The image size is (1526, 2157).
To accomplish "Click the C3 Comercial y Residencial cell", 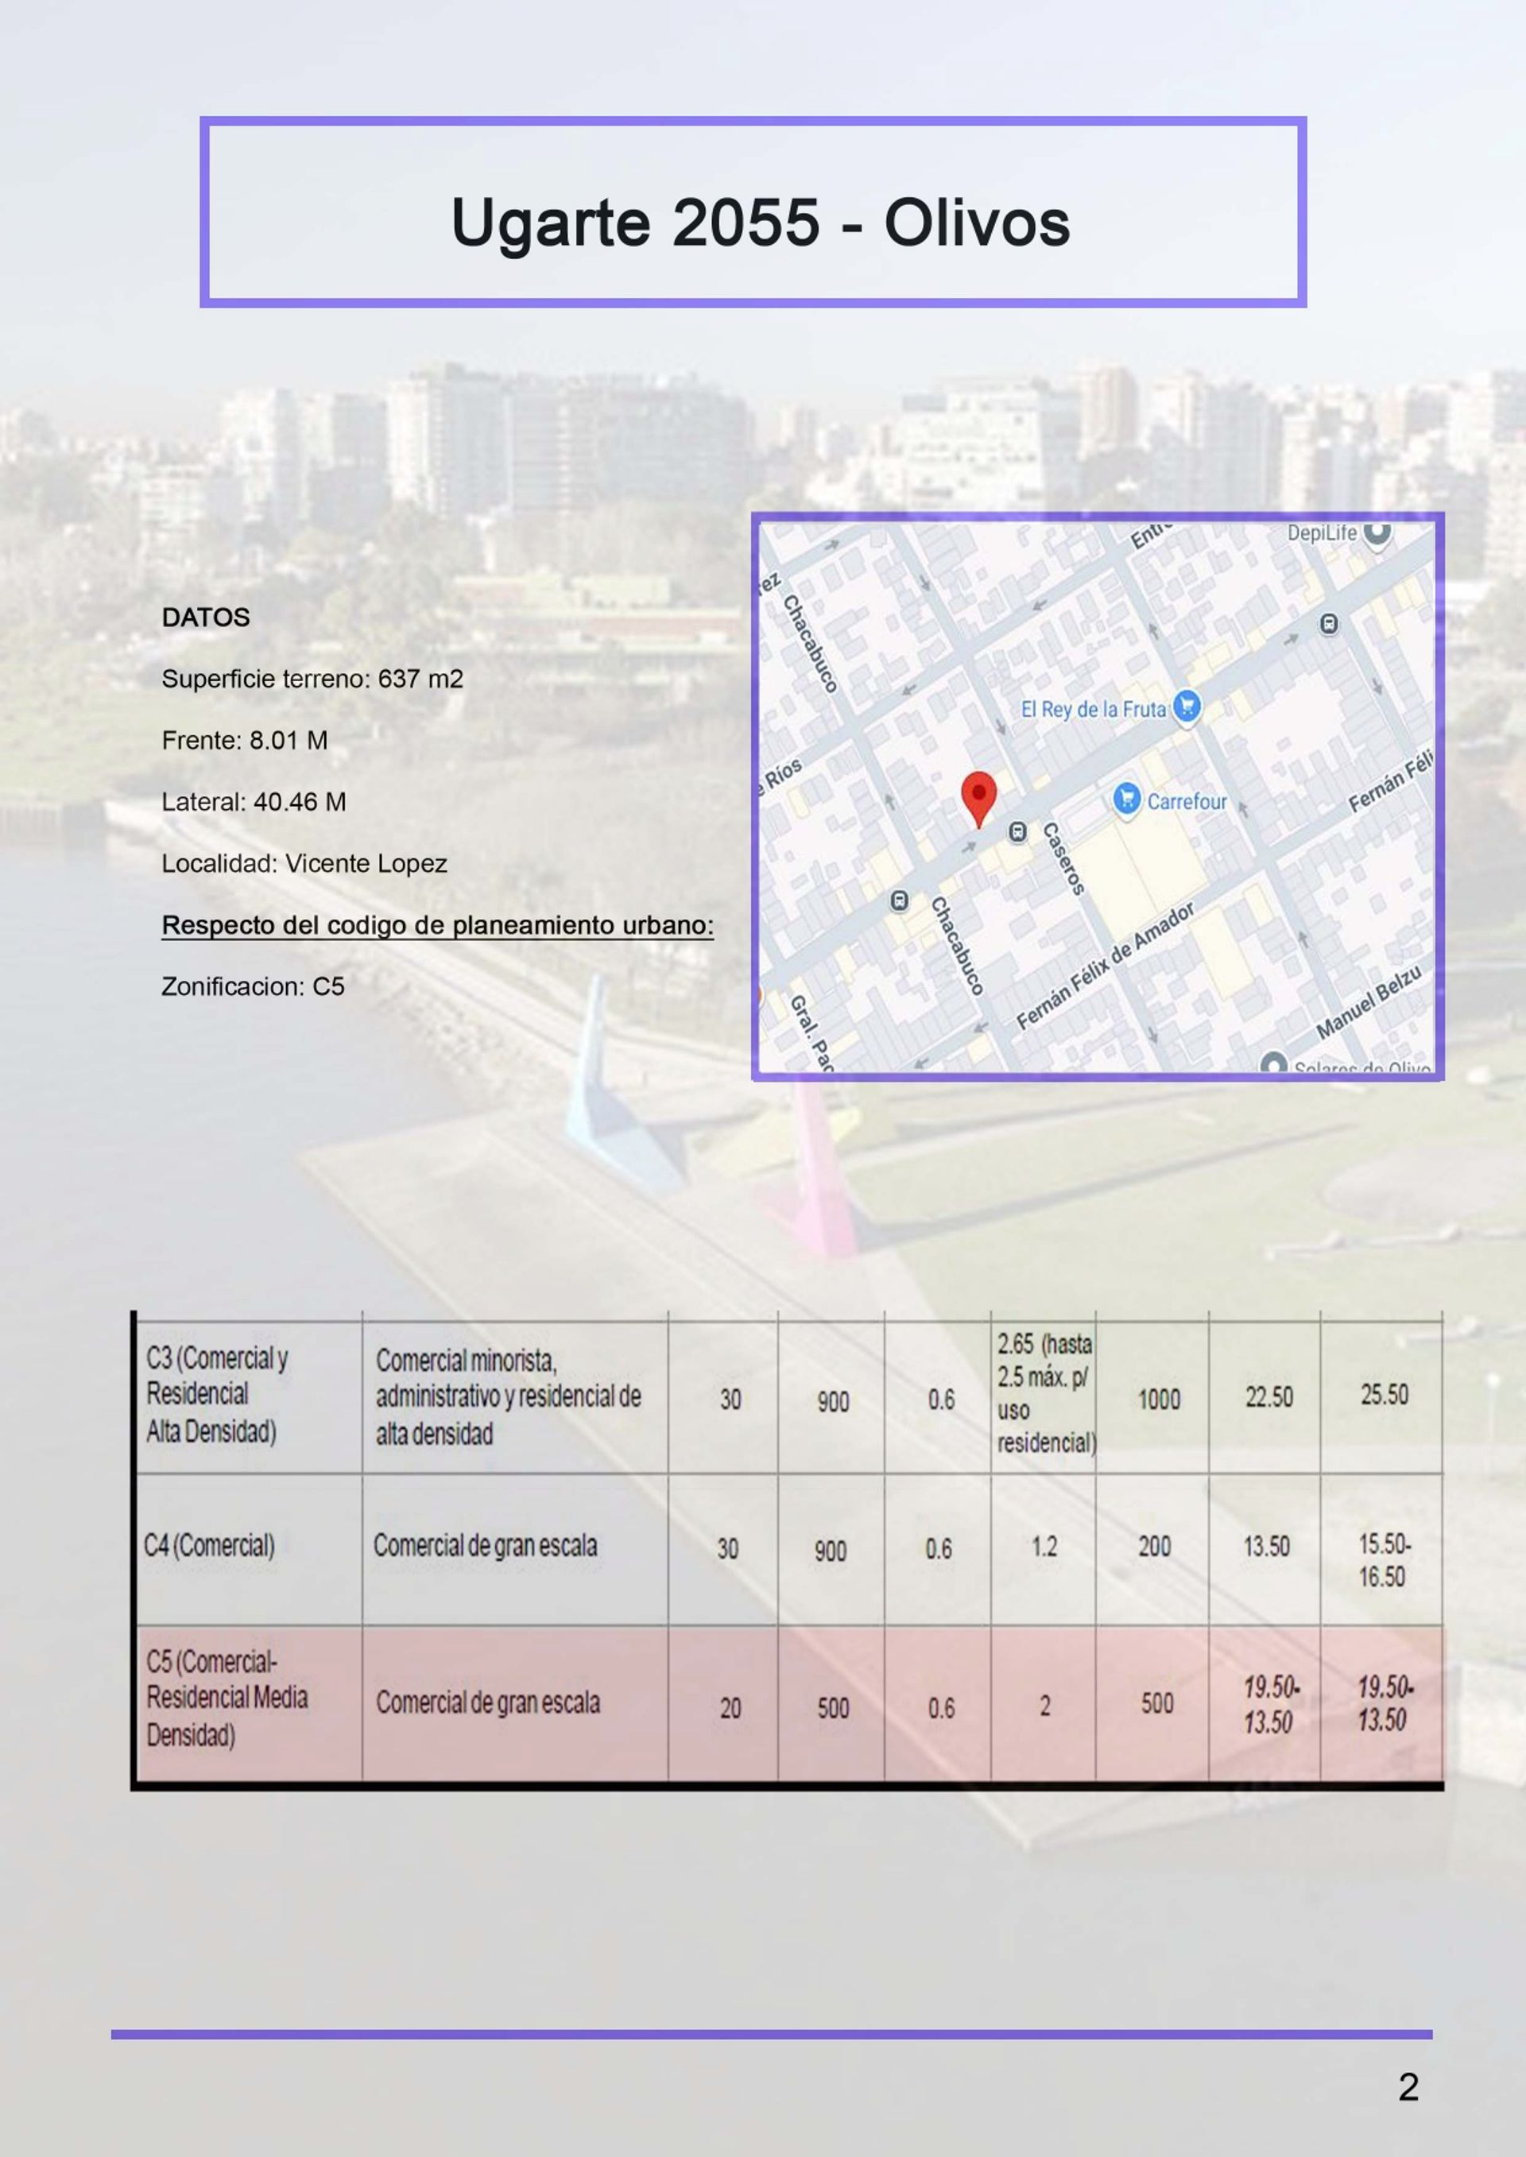I will point(216,1394).
